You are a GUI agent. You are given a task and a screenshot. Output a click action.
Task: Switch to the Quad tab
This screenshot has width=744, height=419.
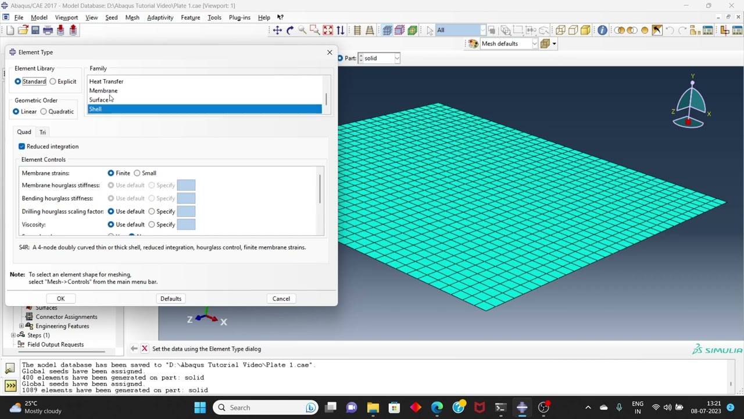click(x=24, y=132)
